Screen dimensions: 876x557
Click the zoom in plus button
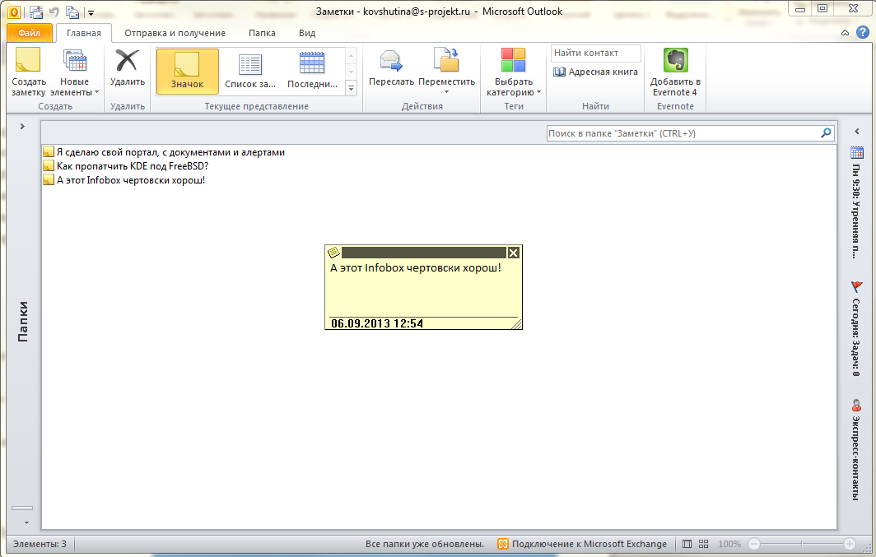tap(849, 544)
